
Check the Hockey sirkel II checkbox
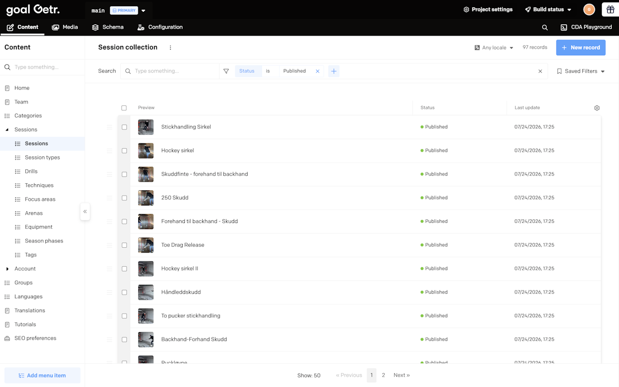pos(124,269)
